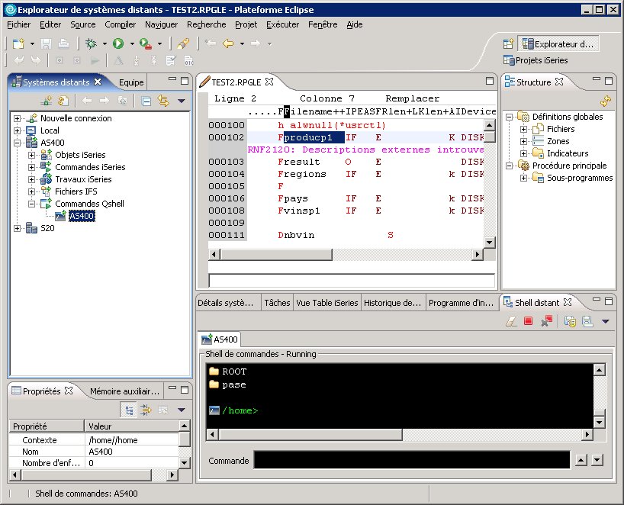The height and width of the screenshot is (505, 624).
Task: Collapse all in Systèmes distants toolbar
Action: pos(146,101)
